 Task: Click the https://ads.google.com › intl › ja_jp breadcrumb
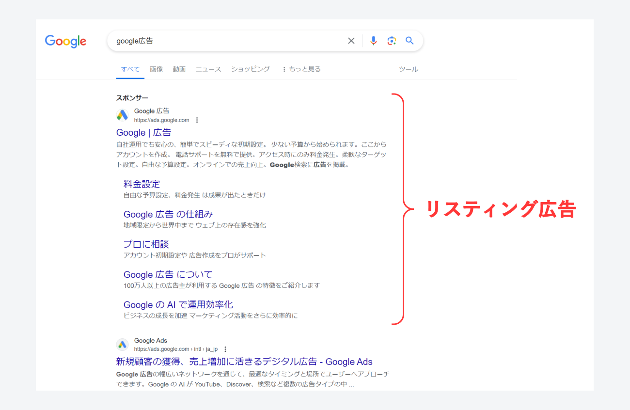[176, 349]
